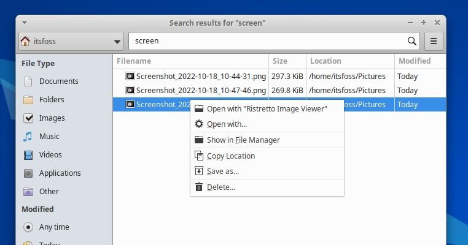Screen dimensions: 468x245
Task: Select Show in File Manager
Action: coord(243,140)
